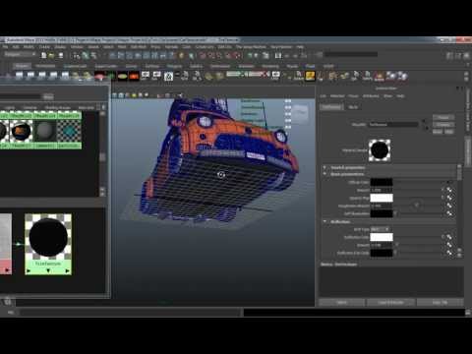Open the Create menu
The height and width of the screenshot is (354, 472).
point(44,47)
